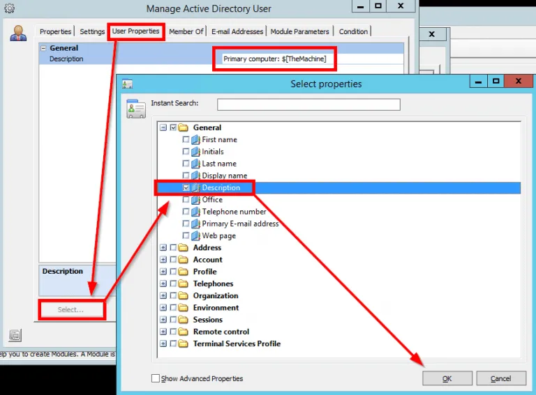Click the Address folder icon

point(184,248)
